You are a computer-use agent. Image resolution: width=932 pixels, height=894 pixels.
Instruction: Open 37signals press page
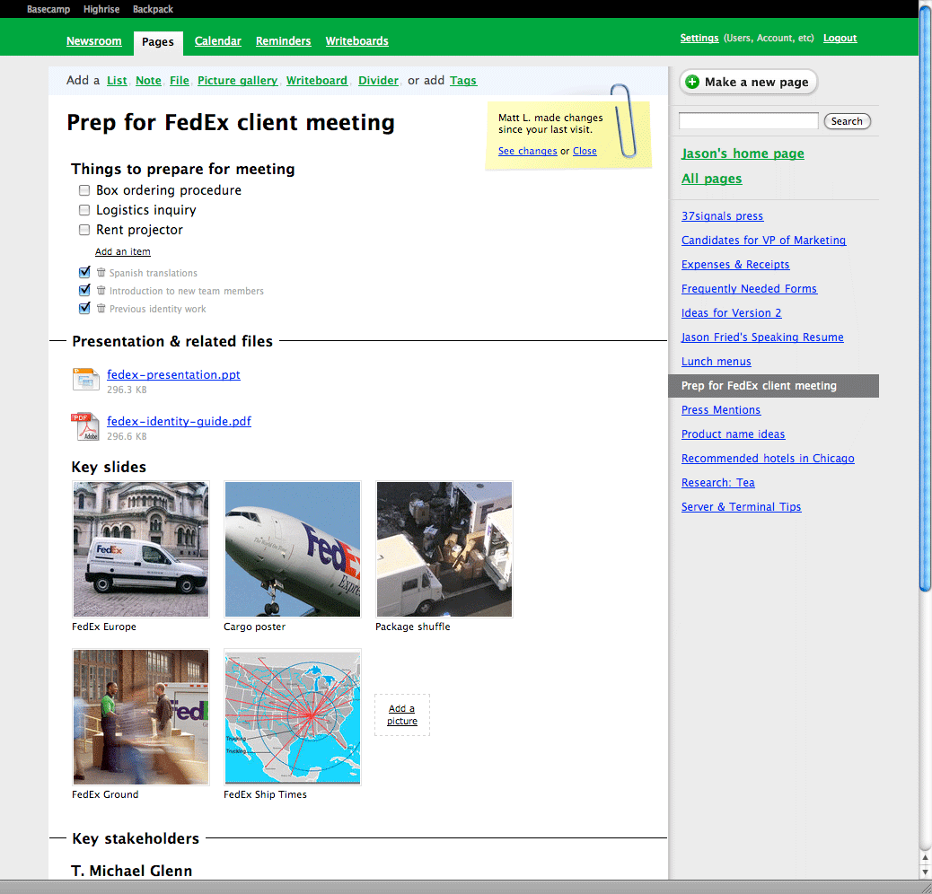[x=722, y=216]
